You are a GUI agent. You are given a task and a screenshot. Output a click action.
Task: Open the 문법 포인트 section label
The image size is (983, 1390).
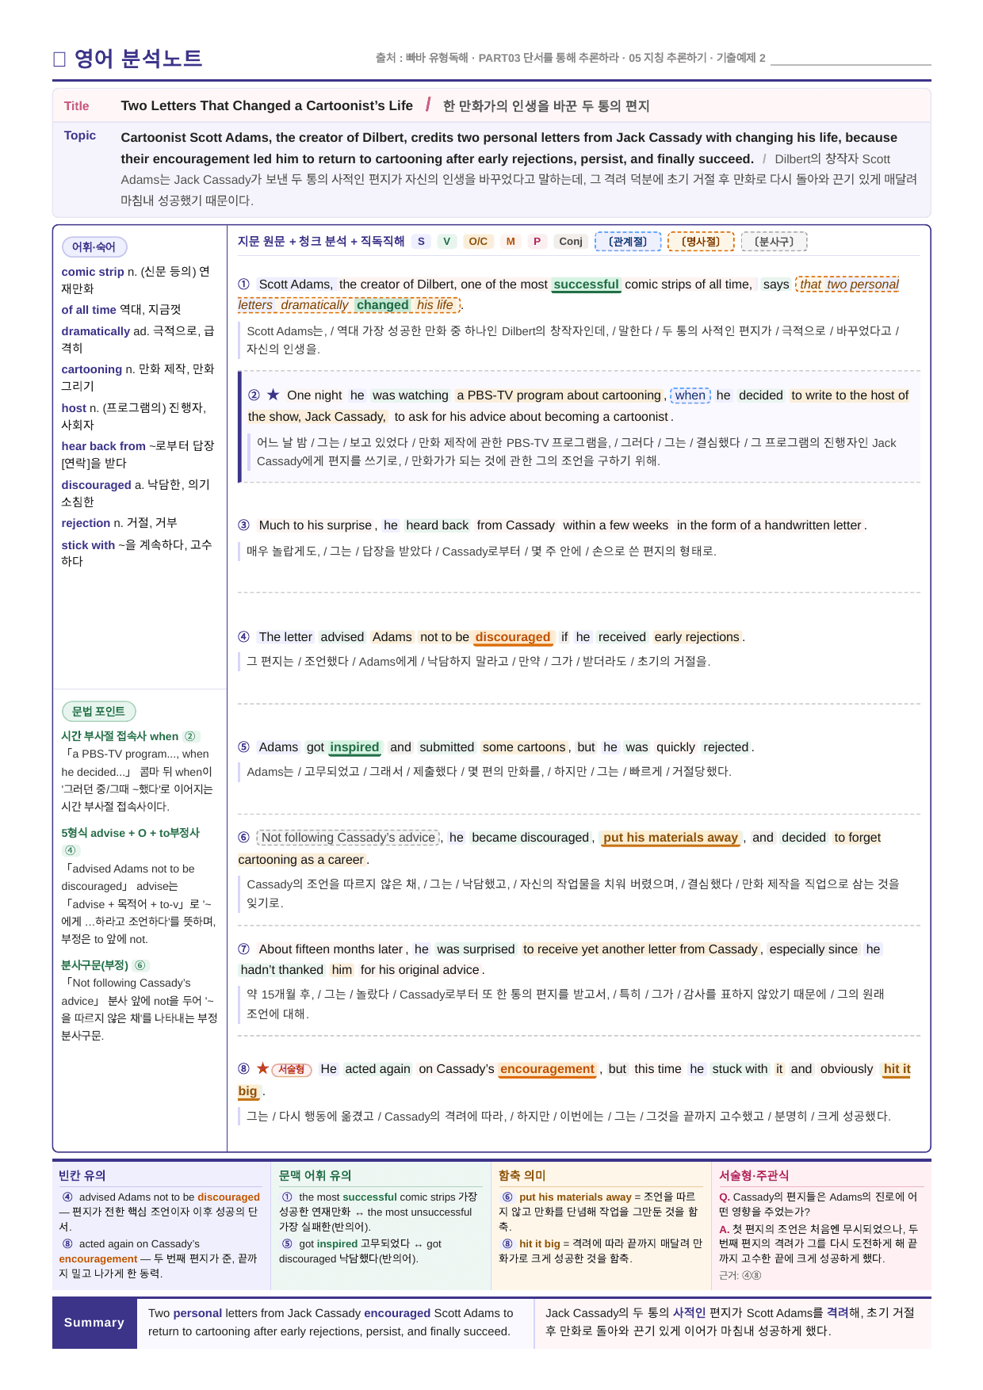pos(99,712)
